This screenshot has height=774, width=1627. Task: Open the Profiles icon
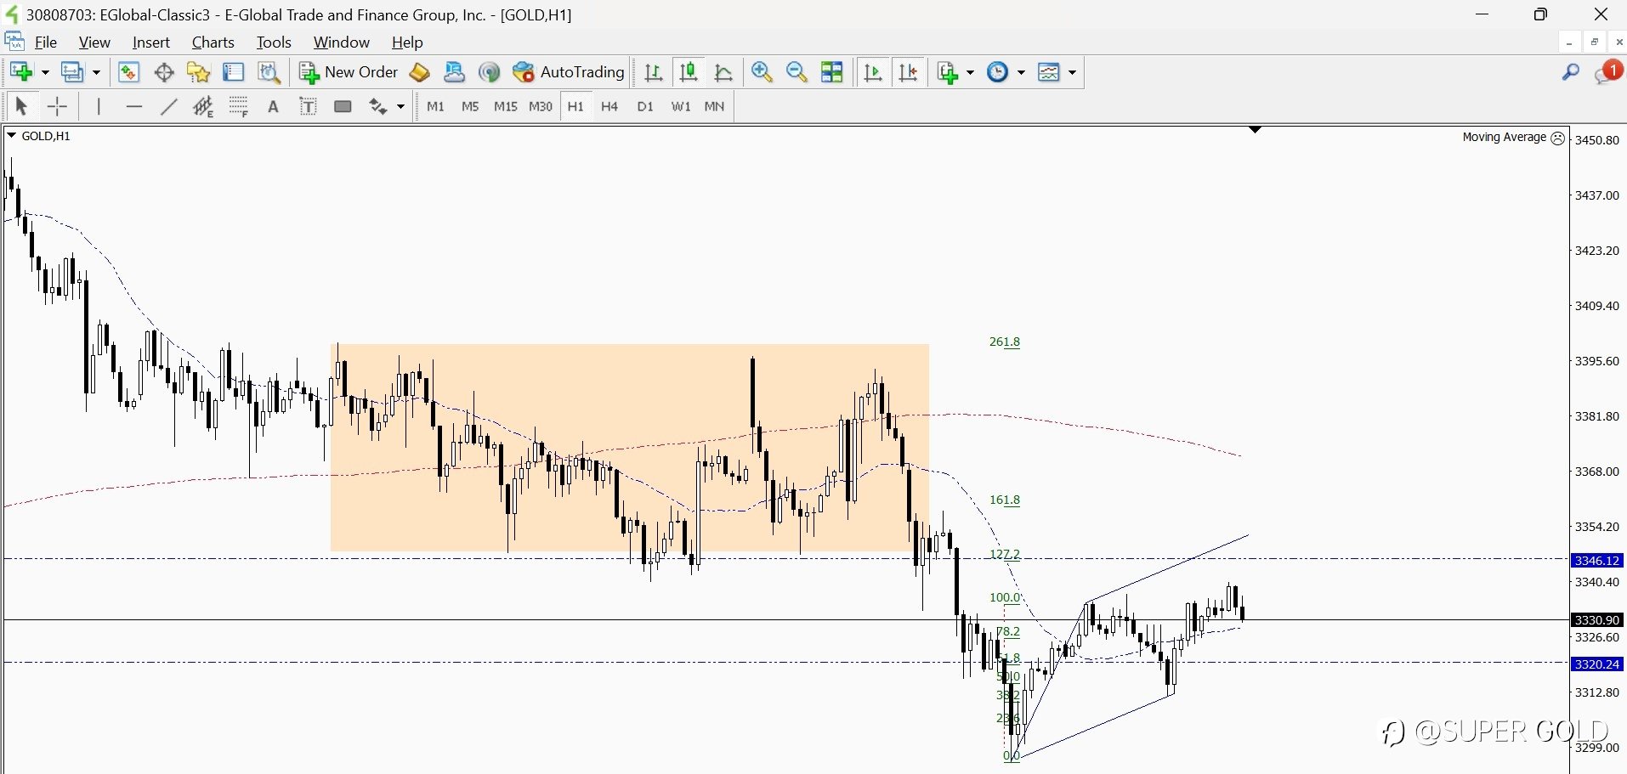[x=72, y=72]
